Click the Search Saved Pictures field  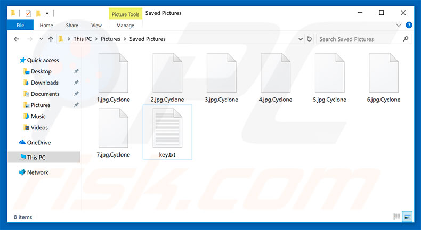coord(363,39)
